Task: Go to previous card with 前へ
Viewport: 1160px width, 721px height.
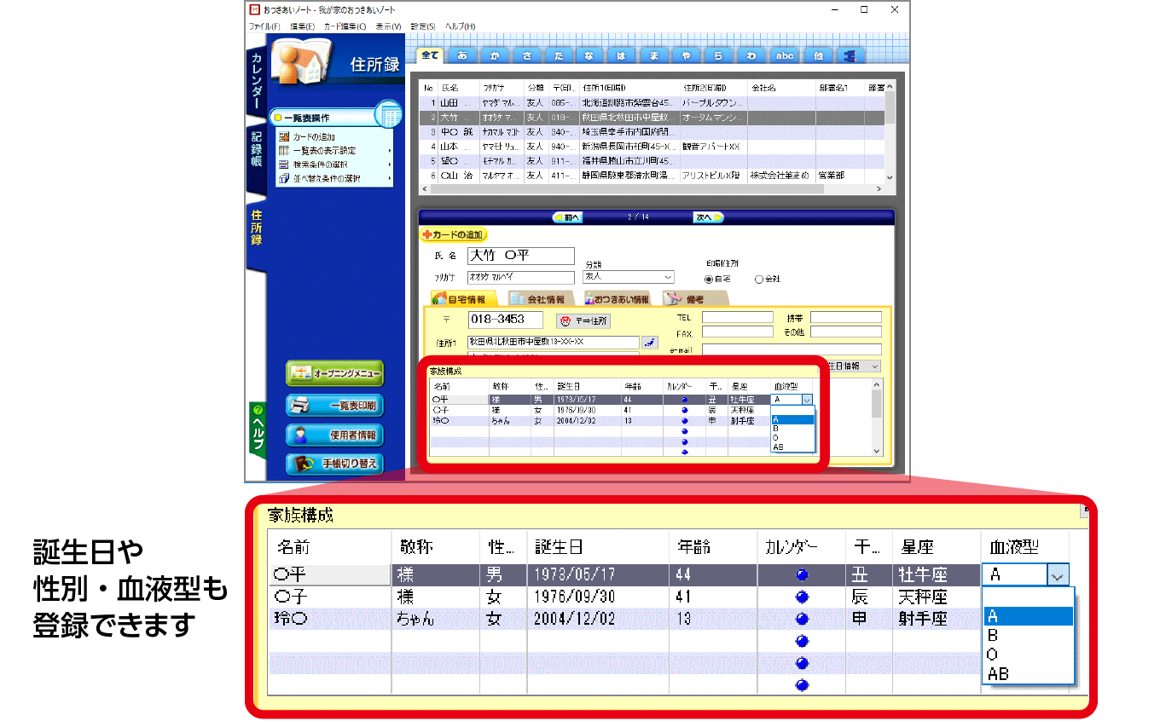Action: coord(567,217)
